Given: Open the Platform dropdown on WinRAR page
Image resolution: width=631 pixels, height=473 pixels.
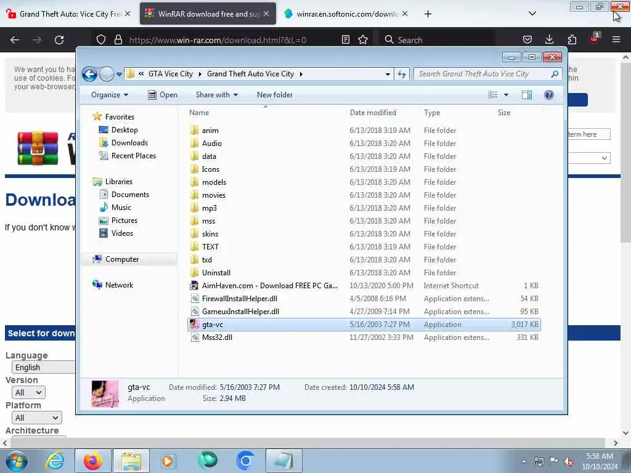Looking at the screenshot, I should pos(36,418).
